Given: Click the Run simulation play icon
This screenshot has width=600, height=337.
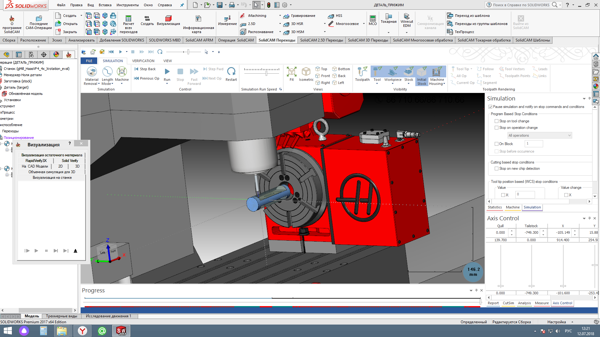Looking at the screenshot, I should [167, 72].
